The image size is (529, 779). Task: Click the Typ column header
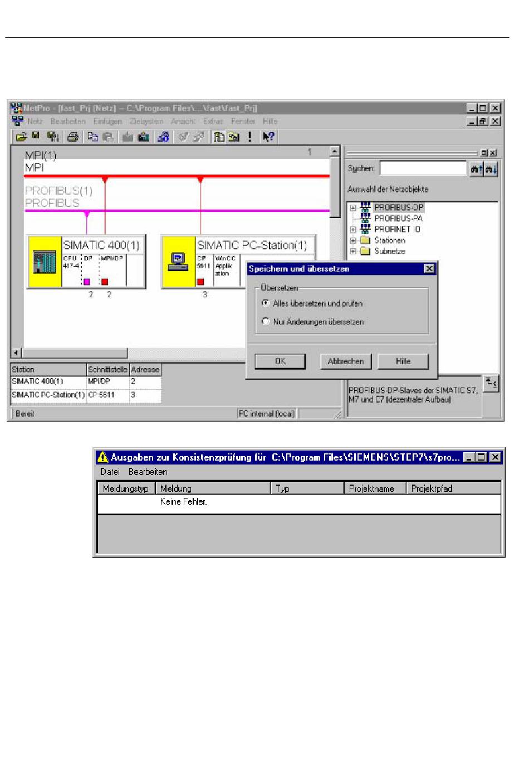tap(307, 488)
